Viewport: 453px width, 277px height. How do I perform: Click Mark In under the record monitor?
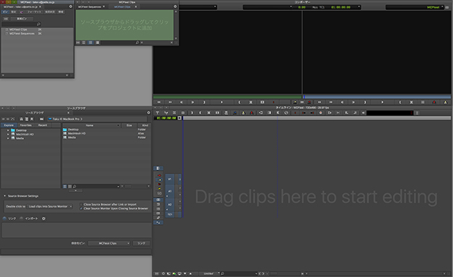[400, 102]
